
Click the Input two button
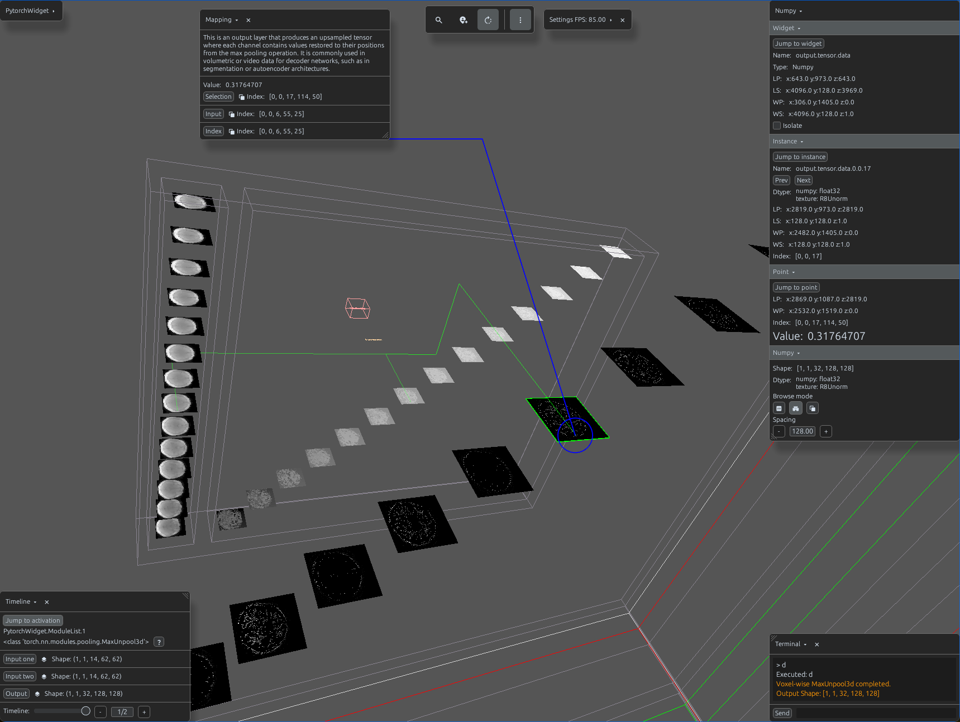pos(20,676)
